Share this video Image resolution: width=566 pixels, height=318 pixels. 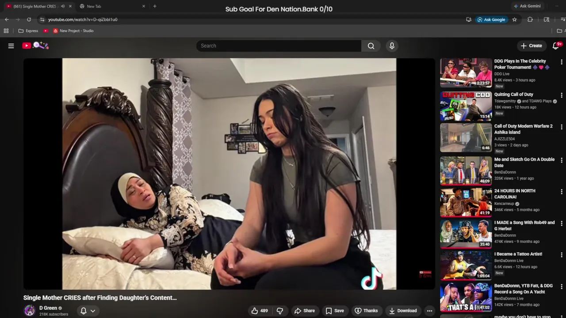305,310
